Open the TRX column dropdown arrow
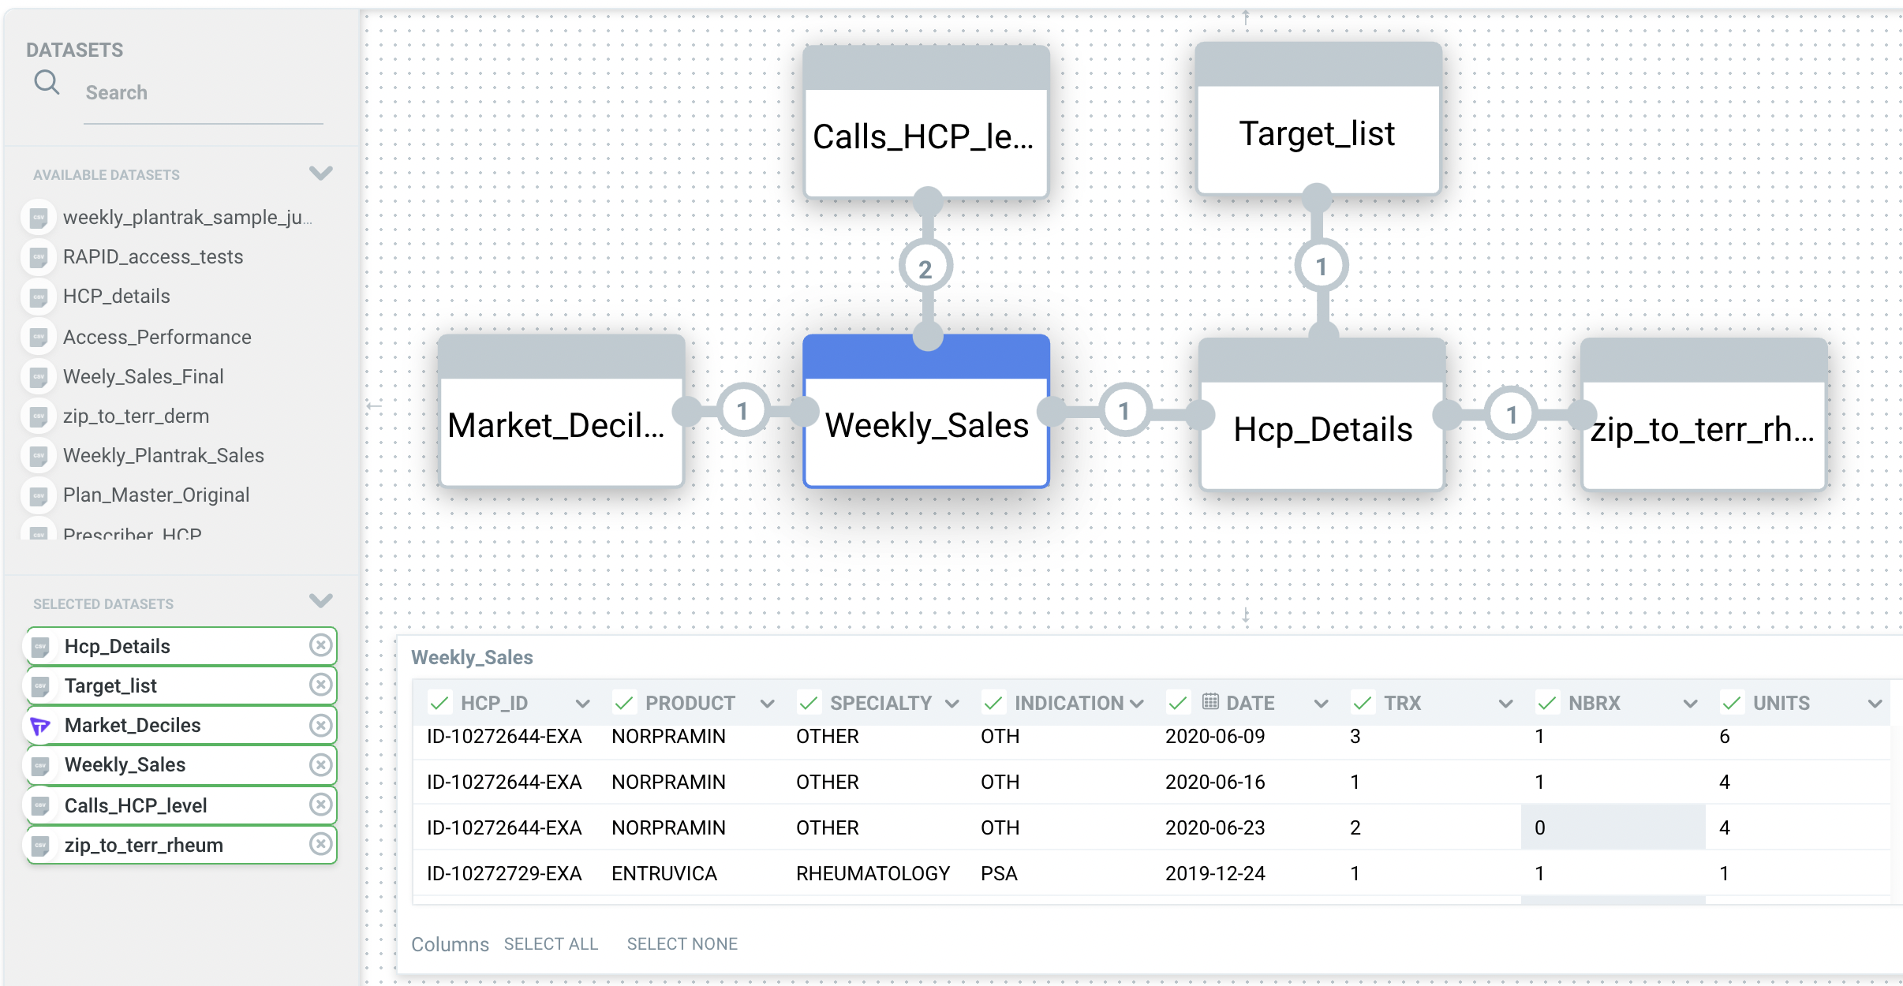 tap(1505, 703)
